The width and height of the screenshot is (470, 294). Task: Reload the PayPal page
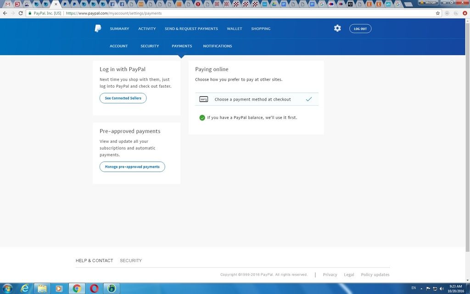[21, 13]
